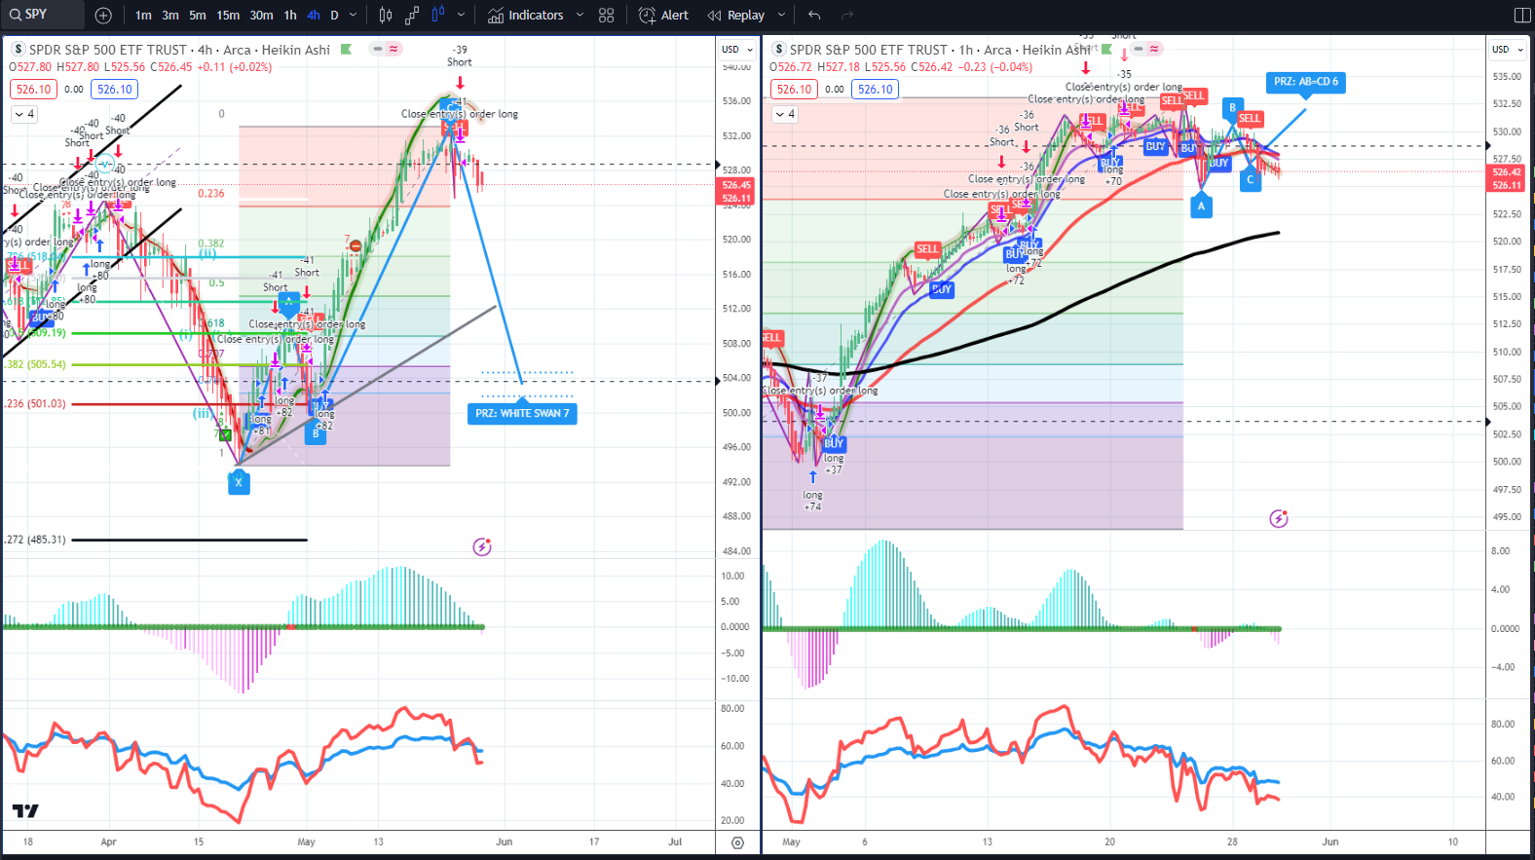Redo the chart action
The image size is (1535, 860).
[847, 16]
